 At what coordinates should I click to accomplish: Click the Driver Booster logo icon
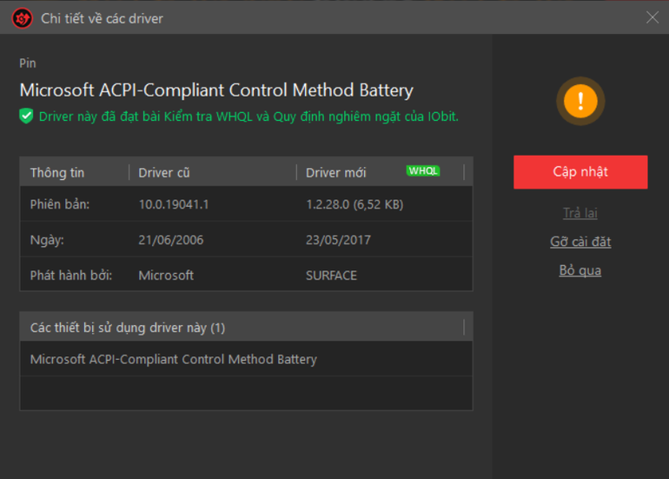(23, 18)
